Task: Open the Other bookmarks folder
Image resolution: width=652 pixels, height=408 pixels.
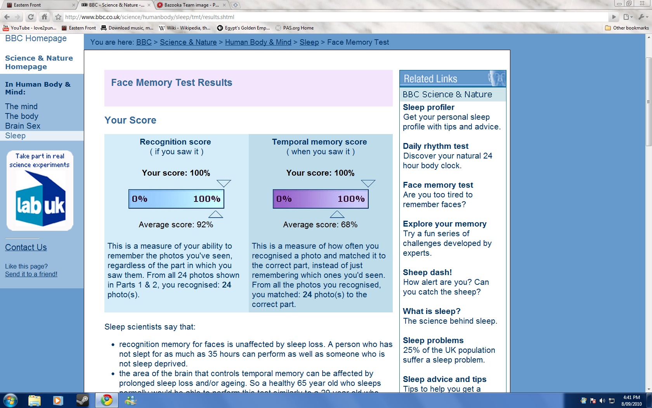Action: [x=627, y=28]
